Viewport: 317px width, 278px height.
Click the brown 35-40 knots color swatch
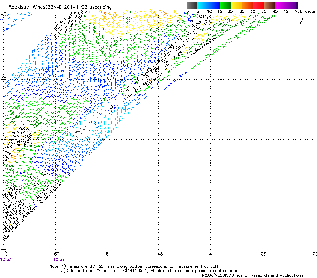coord(270,5)
